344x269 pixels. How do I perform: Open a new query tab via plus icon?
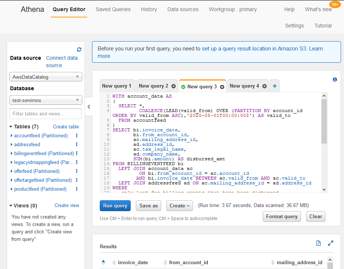pos(274,86)
